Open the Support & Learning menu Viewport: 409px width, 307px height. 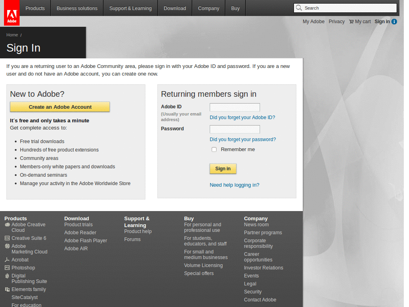click(x=131, y=8)
